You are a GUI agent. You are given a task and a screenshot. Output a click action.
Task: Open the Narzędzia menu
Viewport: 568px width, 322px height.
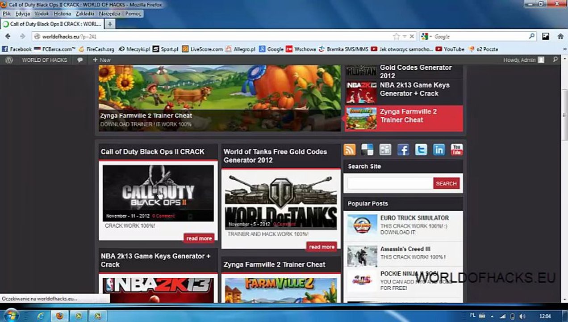pos(110,14)
